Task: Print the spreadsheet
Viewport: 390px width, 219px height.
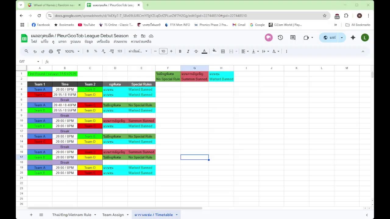Action: (x=51, y=51)
